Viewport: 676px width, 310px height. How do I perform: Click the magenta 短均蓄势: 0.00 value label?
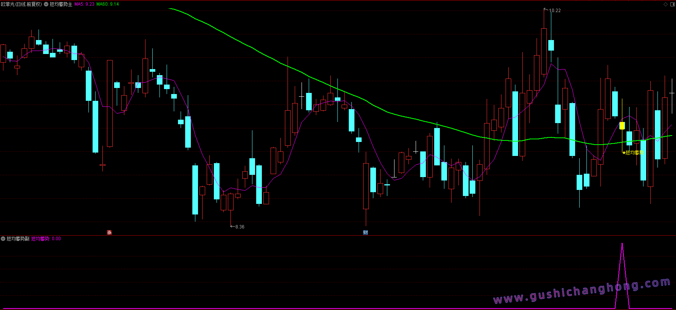point(46,239)
